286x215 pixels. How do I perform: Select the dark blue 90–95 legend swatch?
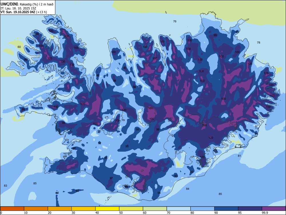click(x=226, y=209)
